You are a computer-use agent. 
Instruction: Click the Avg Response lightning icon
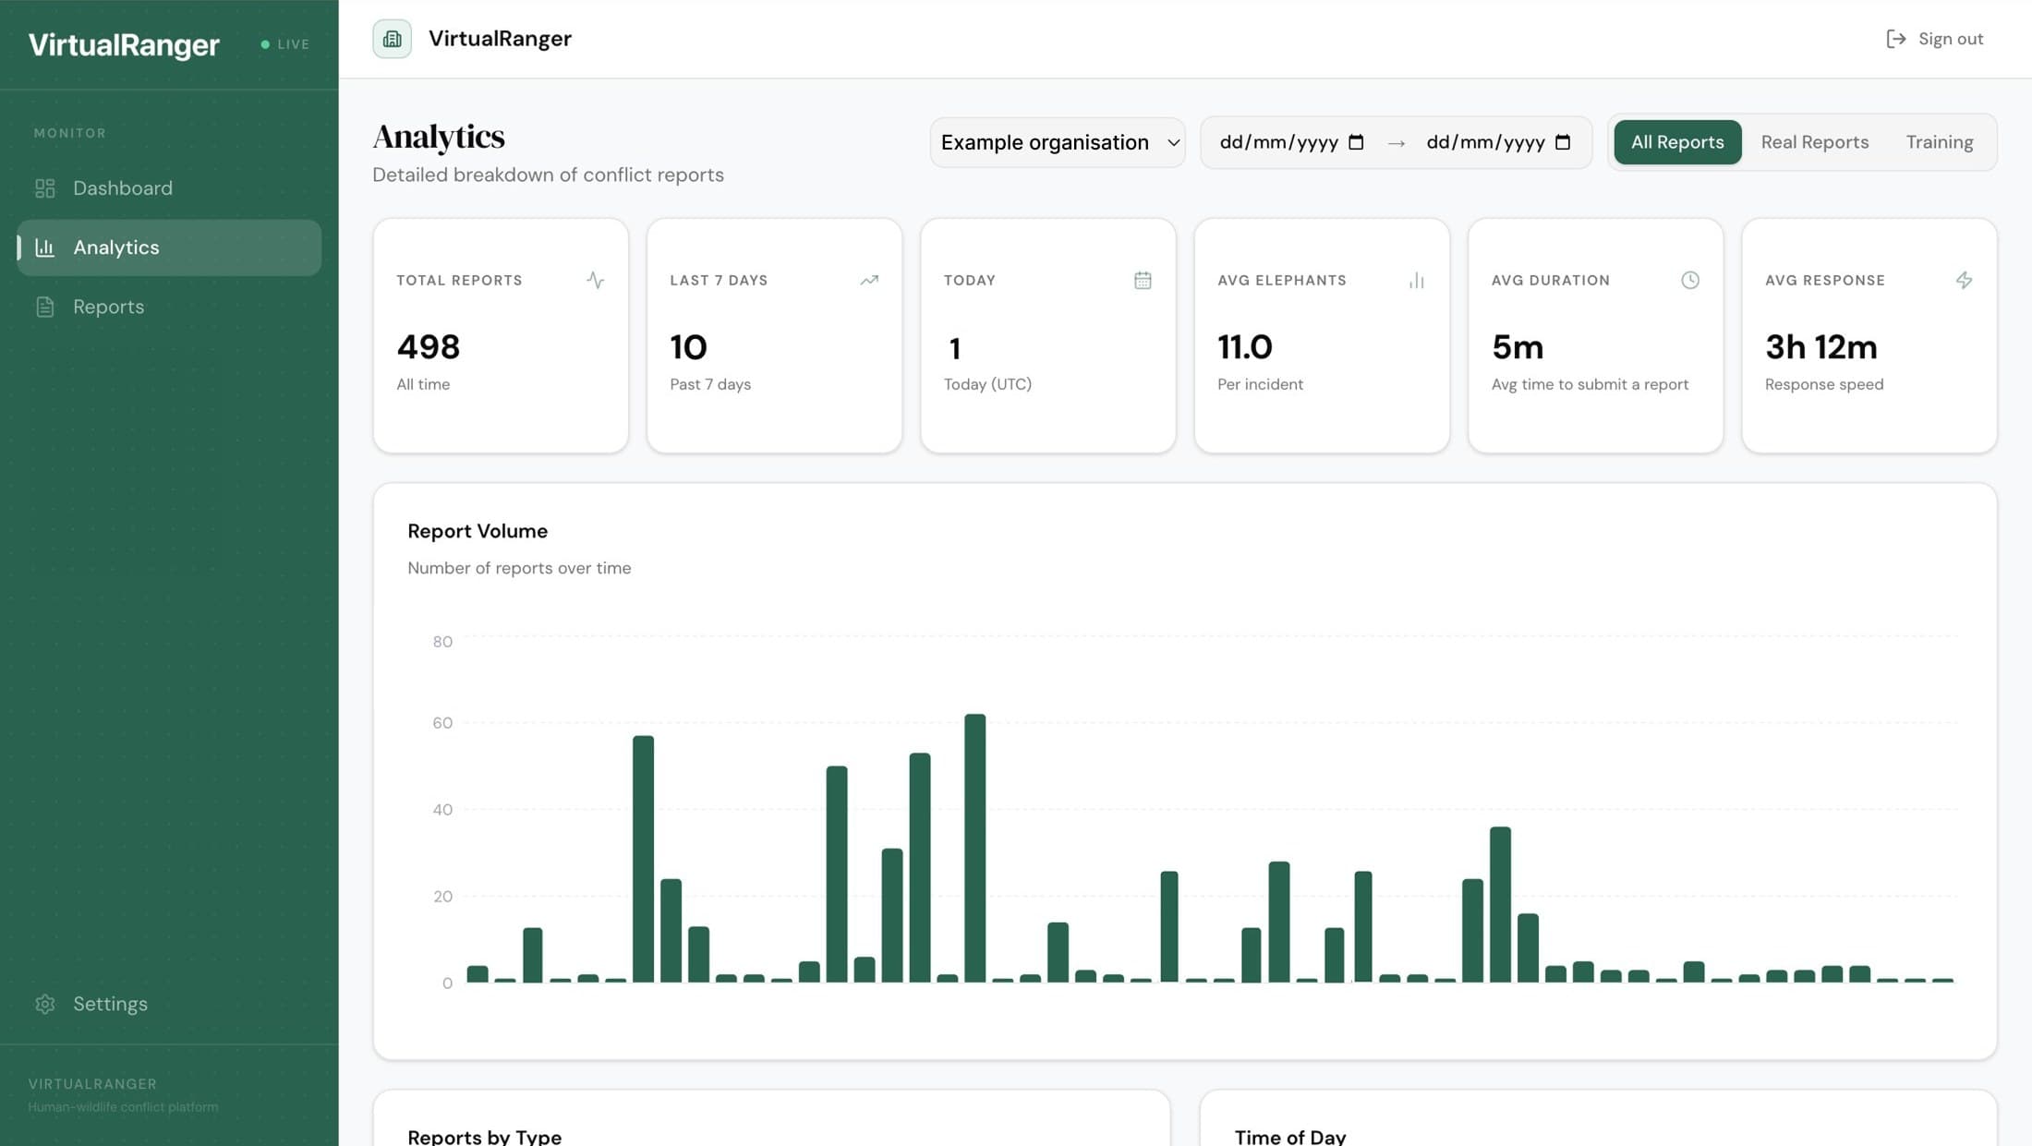pos(1965,280)
